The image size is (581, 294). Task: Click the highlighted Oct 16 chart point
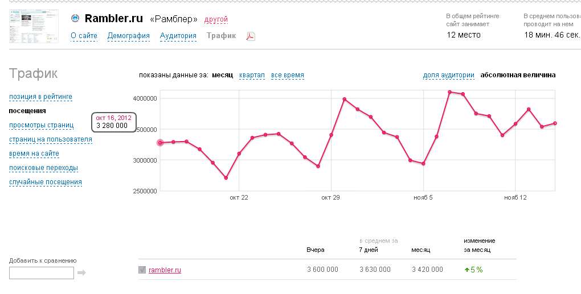click(161, 143)
